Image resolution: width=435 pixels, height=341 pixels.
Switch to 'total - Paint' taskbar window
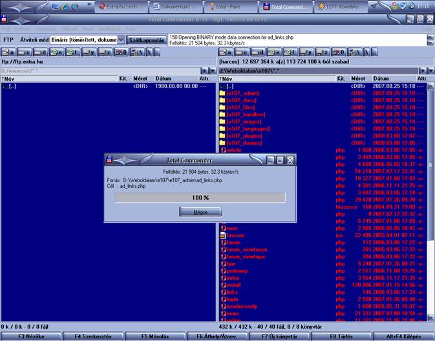(x=231, y=6)
